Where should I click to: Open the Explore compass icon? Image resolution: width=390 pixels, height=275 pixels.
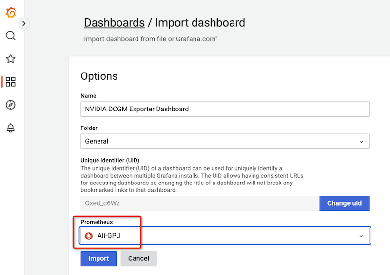(x=10, y=105)
